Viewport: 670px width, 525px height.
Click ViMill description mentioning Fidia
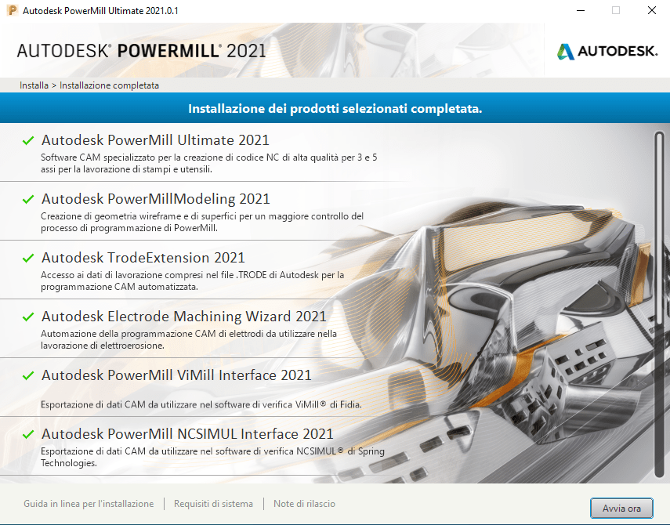201,404
